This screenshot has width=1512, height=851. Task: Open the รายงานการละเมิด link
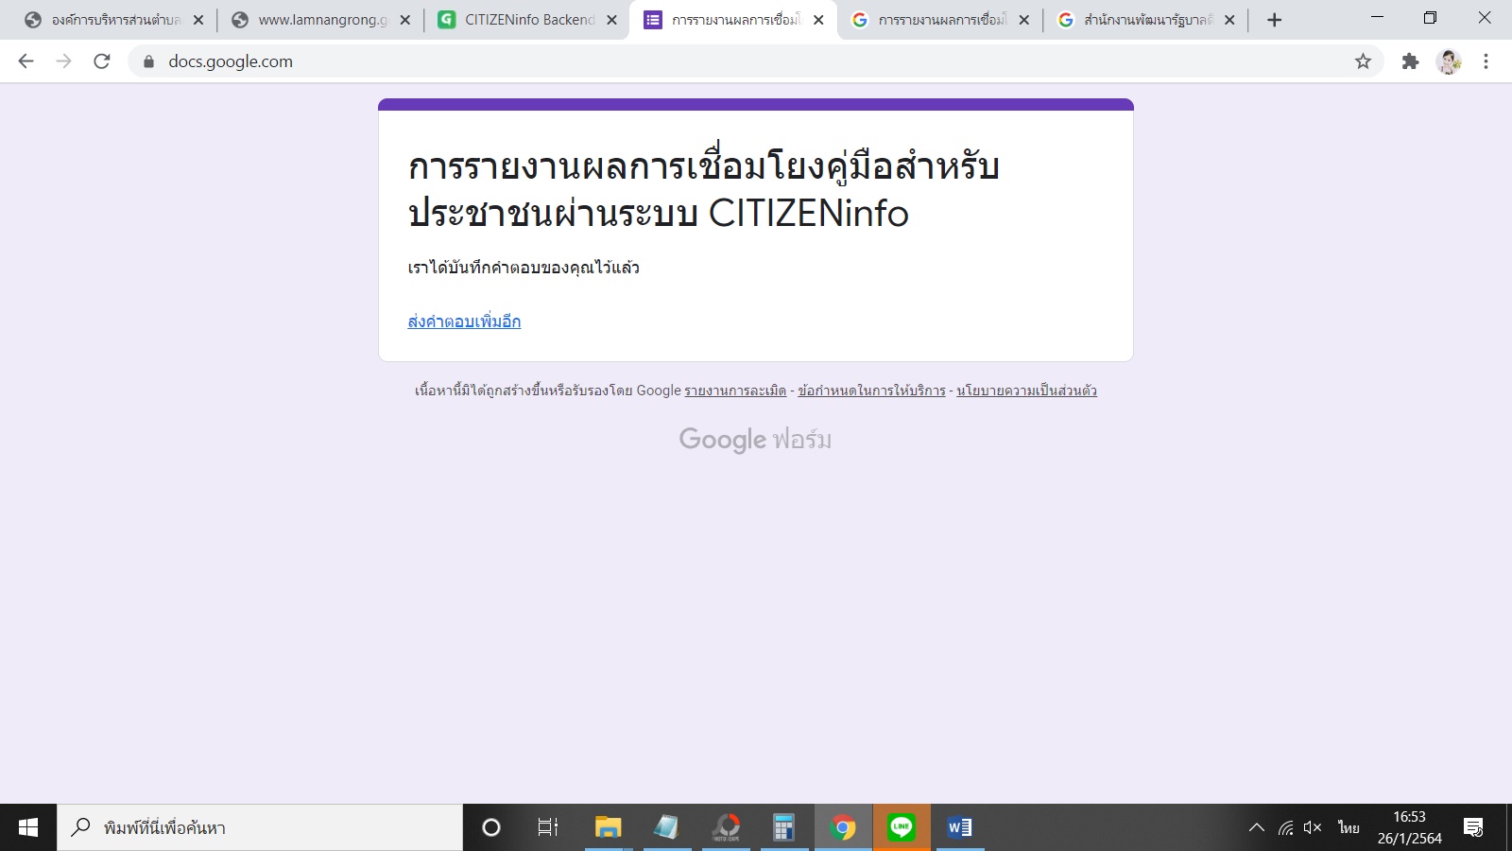pos(735,391)
